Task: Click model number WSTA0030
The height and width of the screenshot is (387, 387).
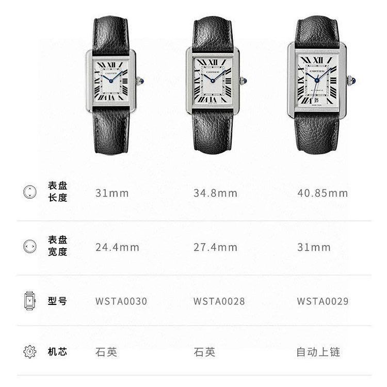Action: [x=121, y=301]
